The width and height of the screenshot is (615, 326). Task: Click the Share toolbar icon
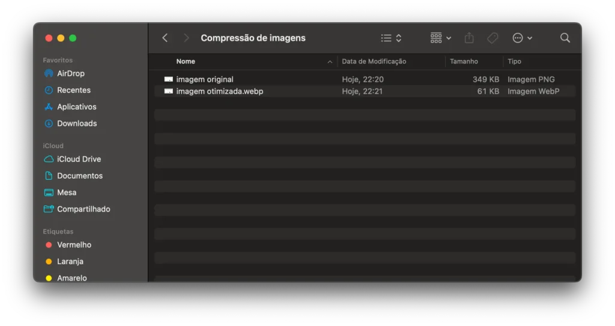(x=469, y=38)
